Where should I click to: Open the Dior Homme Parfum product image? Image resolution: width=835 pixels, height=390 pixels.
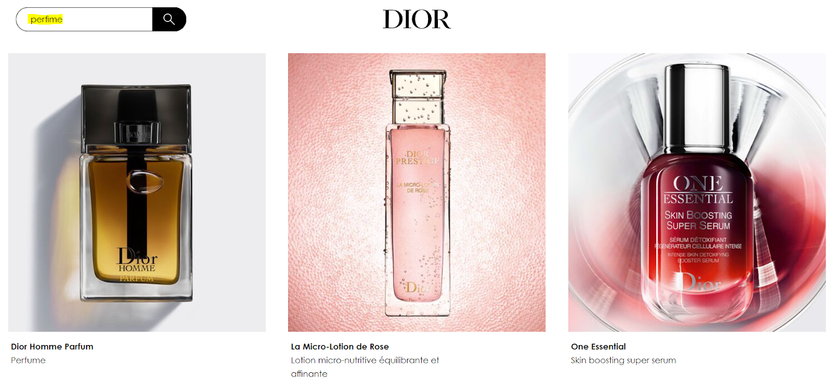(x=137, y=192)
